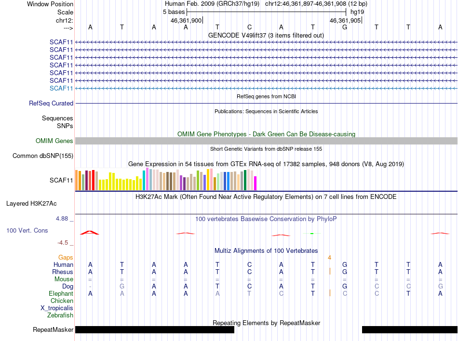Click the G base in the chr12 sequence row
This screenshot has width=458, height=341.
[x=345, y=27]
